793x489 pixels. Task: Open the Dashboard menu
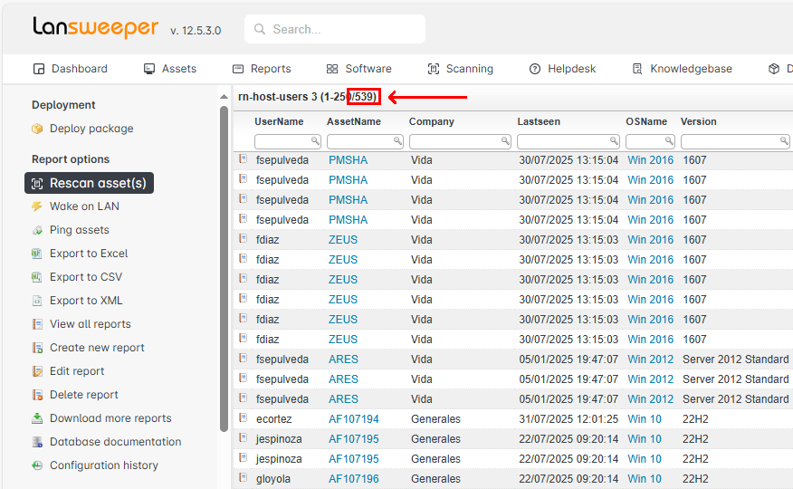70,69
